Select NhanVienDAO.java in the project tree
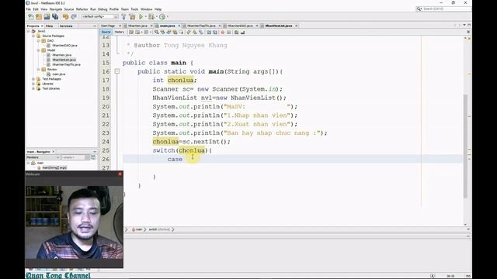 [x=64, y=45]
